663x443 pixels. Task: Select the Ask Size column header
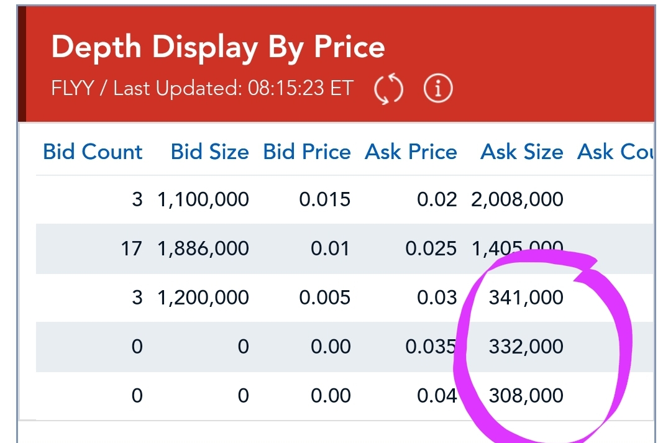coord(521,152)
